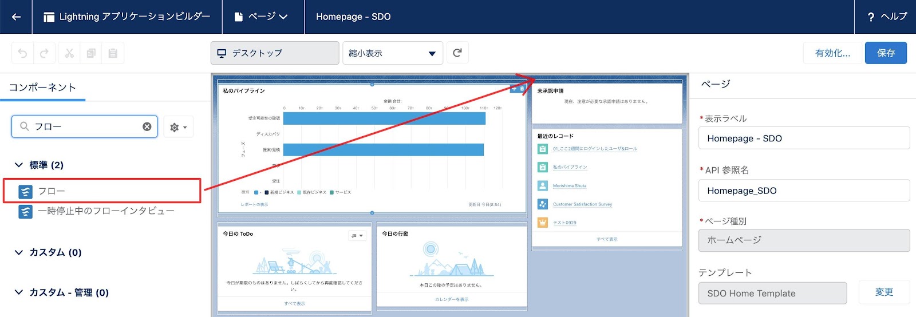This screenshot has width=916, height=317.
Task: Click the 既存ビジネス legend swatch
Action: [x=299, y=192]
